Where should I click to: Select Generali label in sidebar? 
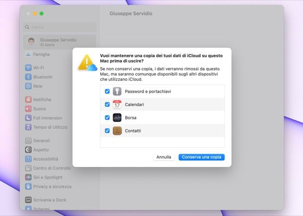41,141
